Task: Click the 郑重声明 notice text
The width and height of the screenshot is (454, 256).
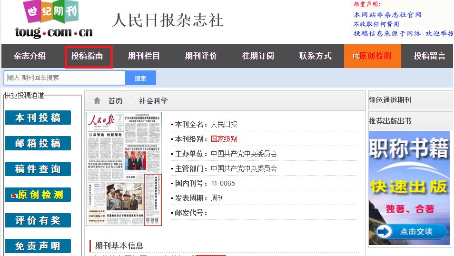Action: 367,4
